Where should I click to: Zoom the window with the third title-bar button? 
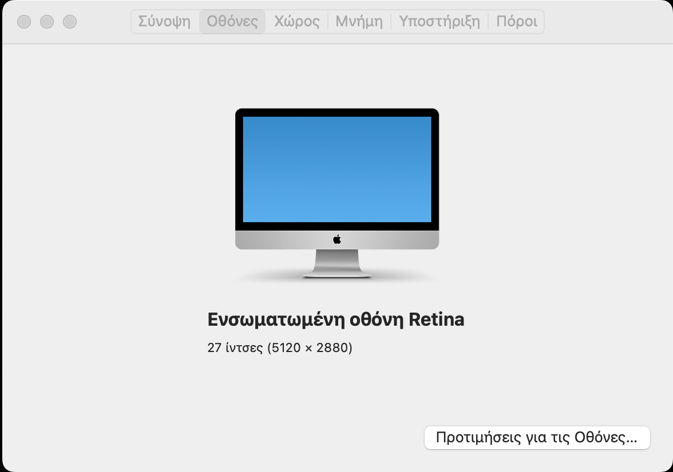pyautogui.click(x=70, y=22)
